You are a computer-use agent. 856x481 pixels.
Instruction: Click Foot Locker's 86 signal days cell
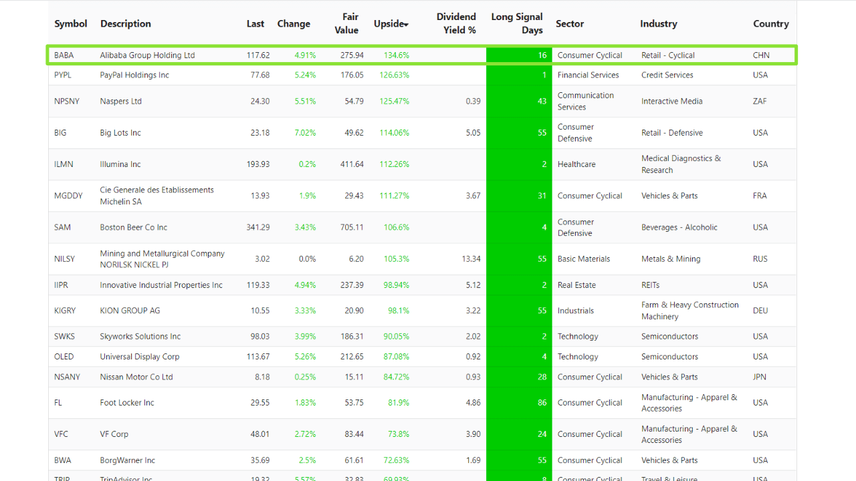pos(519,403)
